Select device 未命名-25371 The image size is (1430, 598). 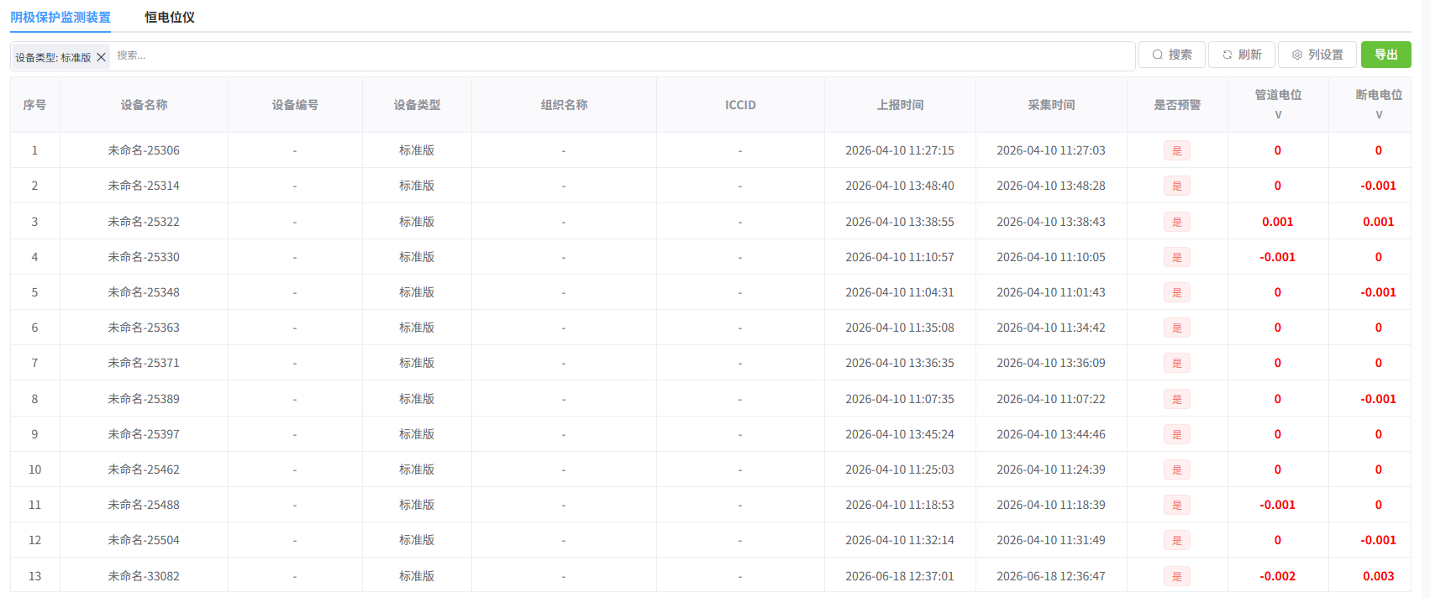click(144, 363)
